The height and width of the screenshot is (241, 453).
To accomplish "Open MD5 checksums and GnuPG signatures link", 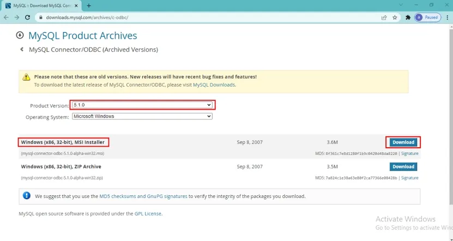I will 143,196.
